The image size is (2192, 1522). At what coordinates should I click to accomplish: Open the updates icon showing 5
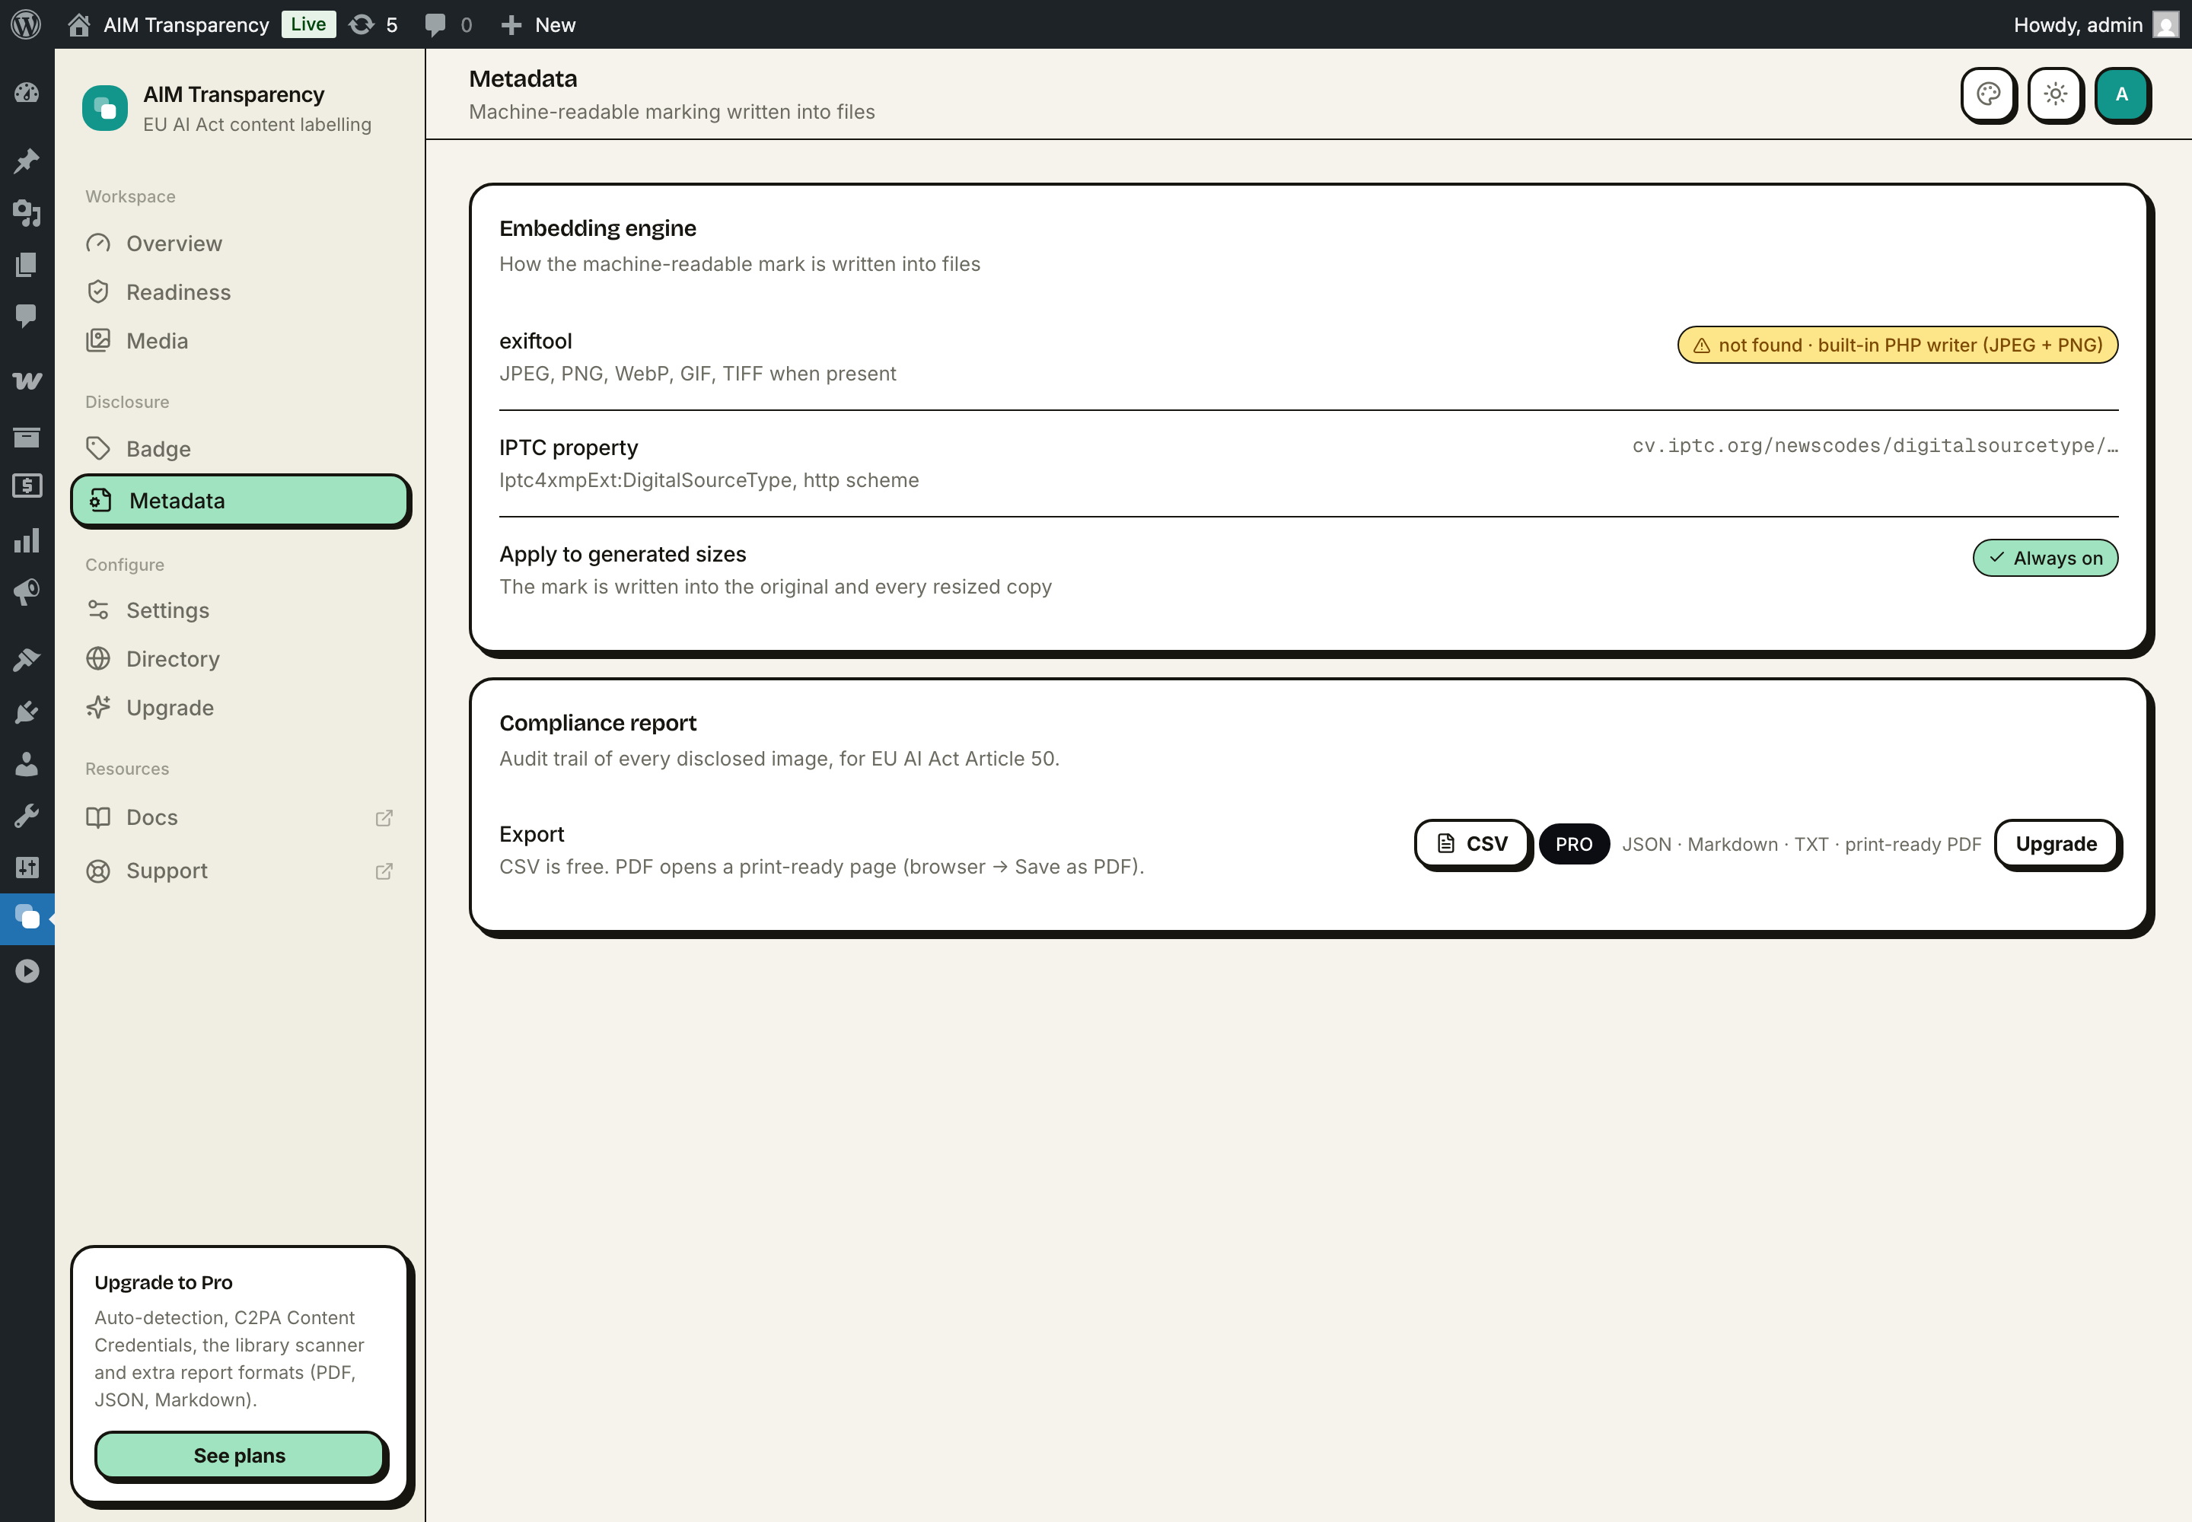point(373,25)
